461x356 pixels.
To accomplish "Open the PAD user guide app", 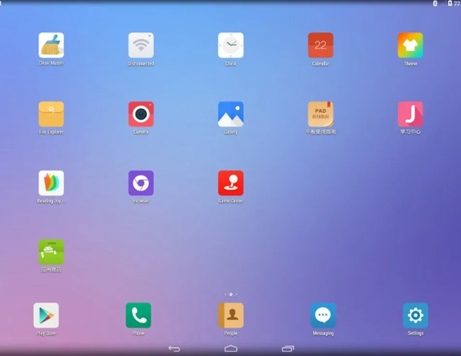I will click(320, 114).
